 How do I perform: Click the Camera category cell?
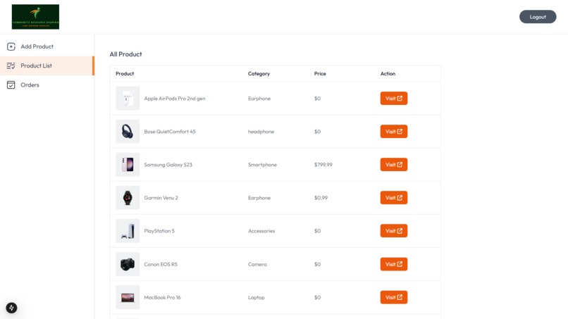(257, 264)
